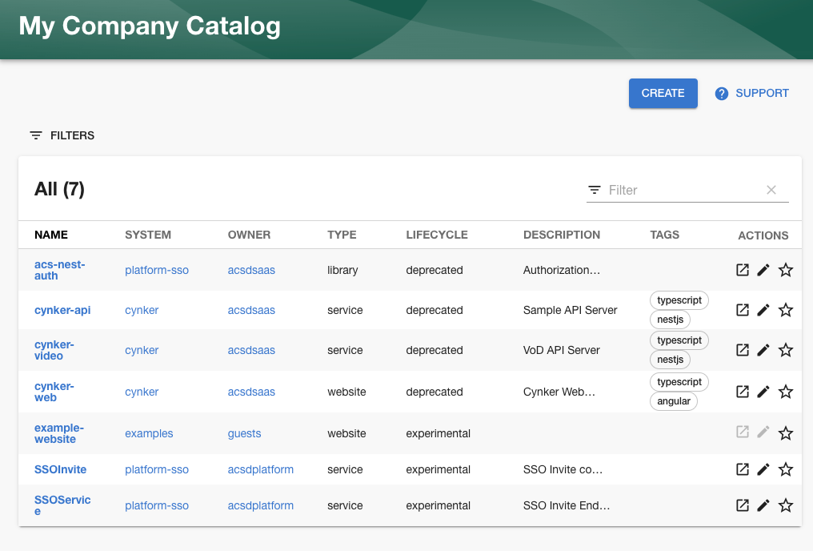Click the edit pencil for SSOService
The image size is (813, 551).
[763, 505]
